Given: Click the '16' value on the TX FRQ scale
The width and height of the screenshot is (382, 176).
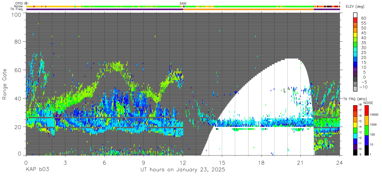Looking at the screenshot, I should point(361,116).
